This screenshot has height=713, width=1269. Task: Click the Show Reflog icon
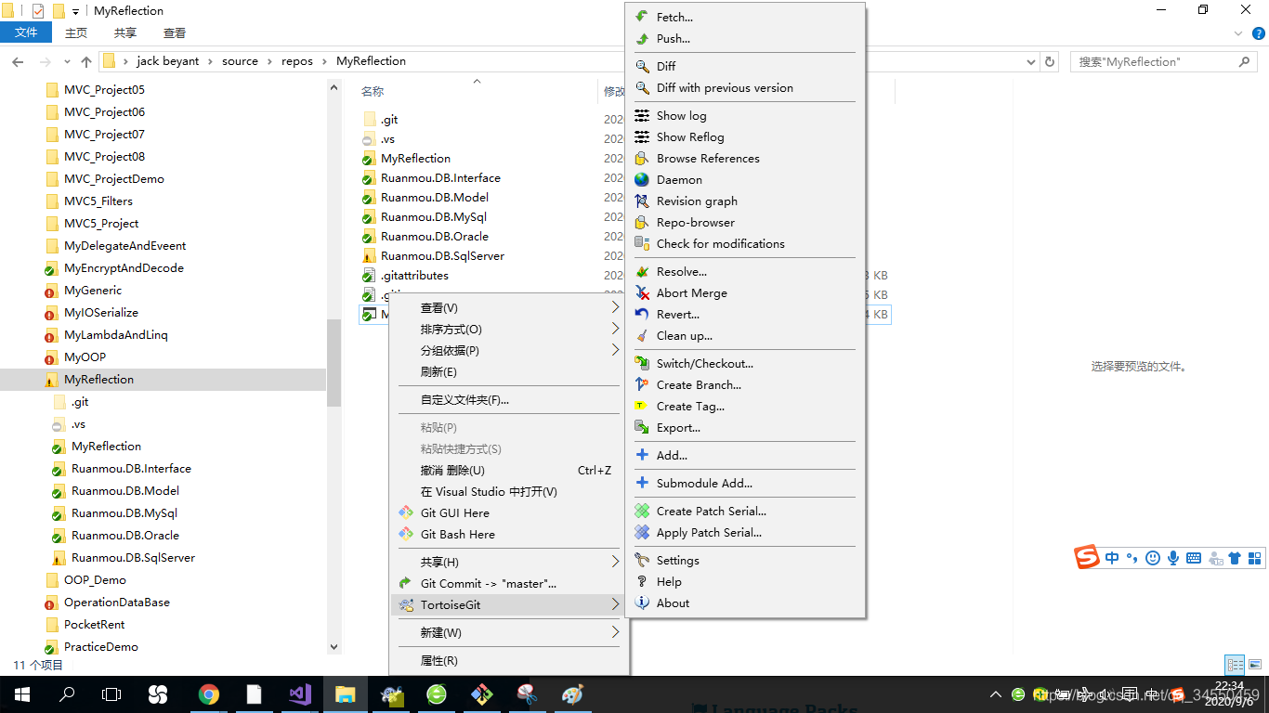pos(642,136)
